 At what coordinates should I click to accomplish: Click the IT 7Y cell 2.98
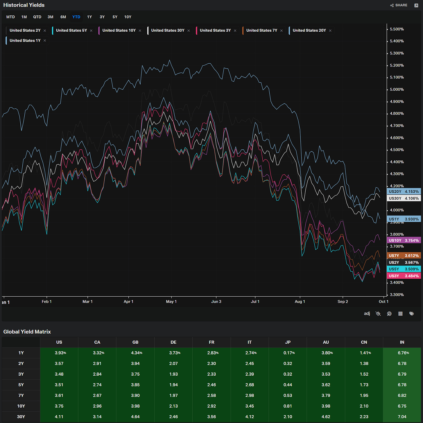(x=250, y=395)
